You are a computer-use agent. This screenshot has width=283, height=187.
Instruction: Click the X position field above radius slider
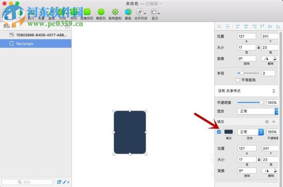pyautogui.click(x=246, y=36)
